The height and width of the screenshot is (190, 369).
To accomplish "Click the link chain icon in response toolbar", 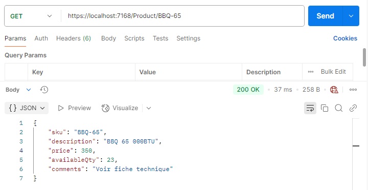I will point(353,108).
